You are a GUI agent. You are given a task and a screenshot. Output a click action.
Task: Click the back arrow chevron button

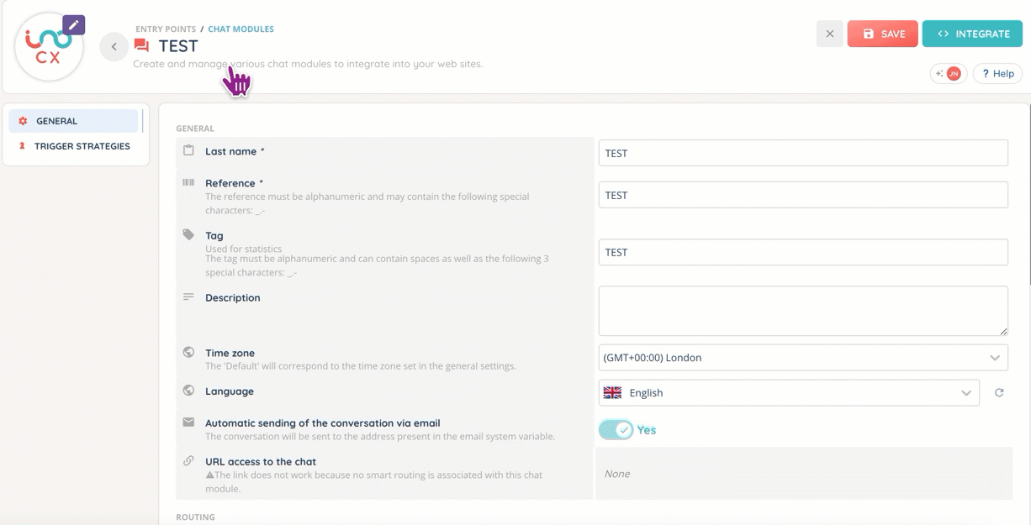click(114, 47)
